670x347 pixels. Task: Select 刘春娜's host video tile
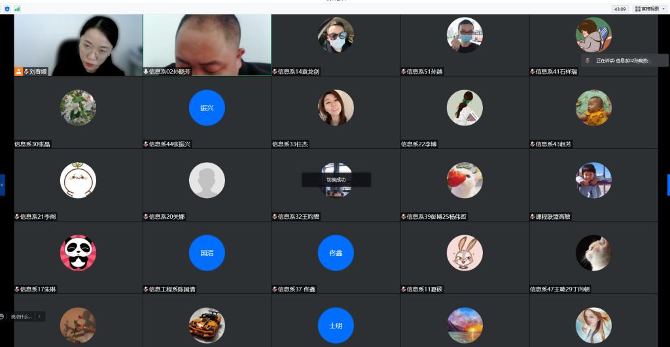coord(78,44)
